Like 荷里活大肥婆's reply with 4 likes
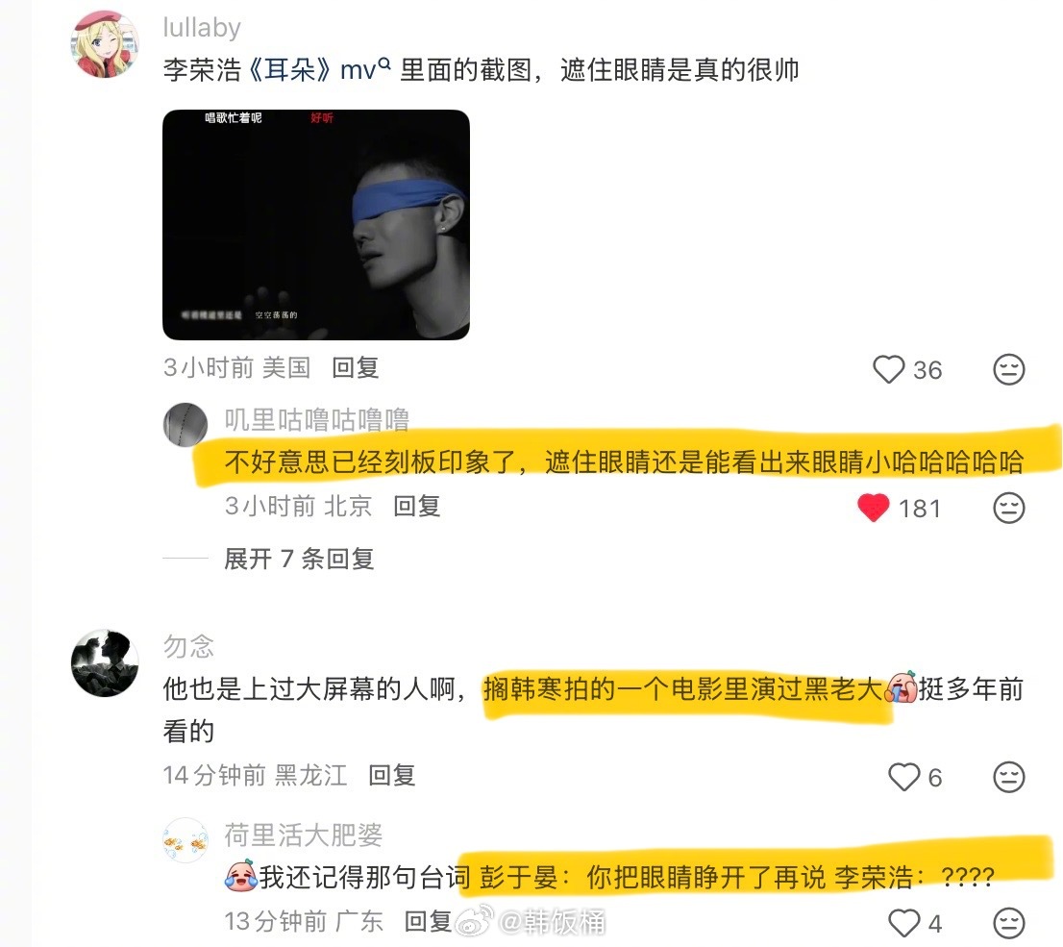The width and height of the screenshot is (1063, 947). (903, 923)
